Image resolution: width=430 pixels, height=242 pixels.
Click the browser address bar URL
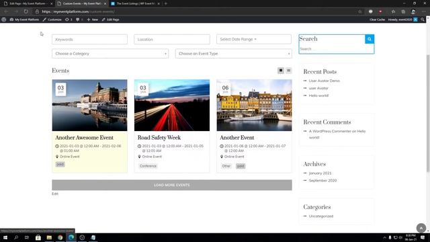(78, 11)
